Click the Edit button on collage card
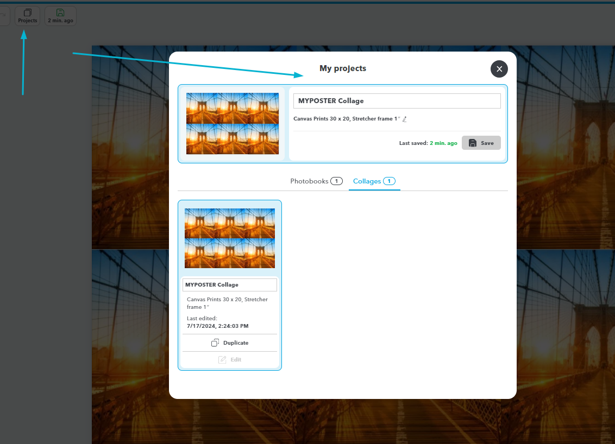The image size is (615, 444). pyautogui.click(x=230, y=360)
